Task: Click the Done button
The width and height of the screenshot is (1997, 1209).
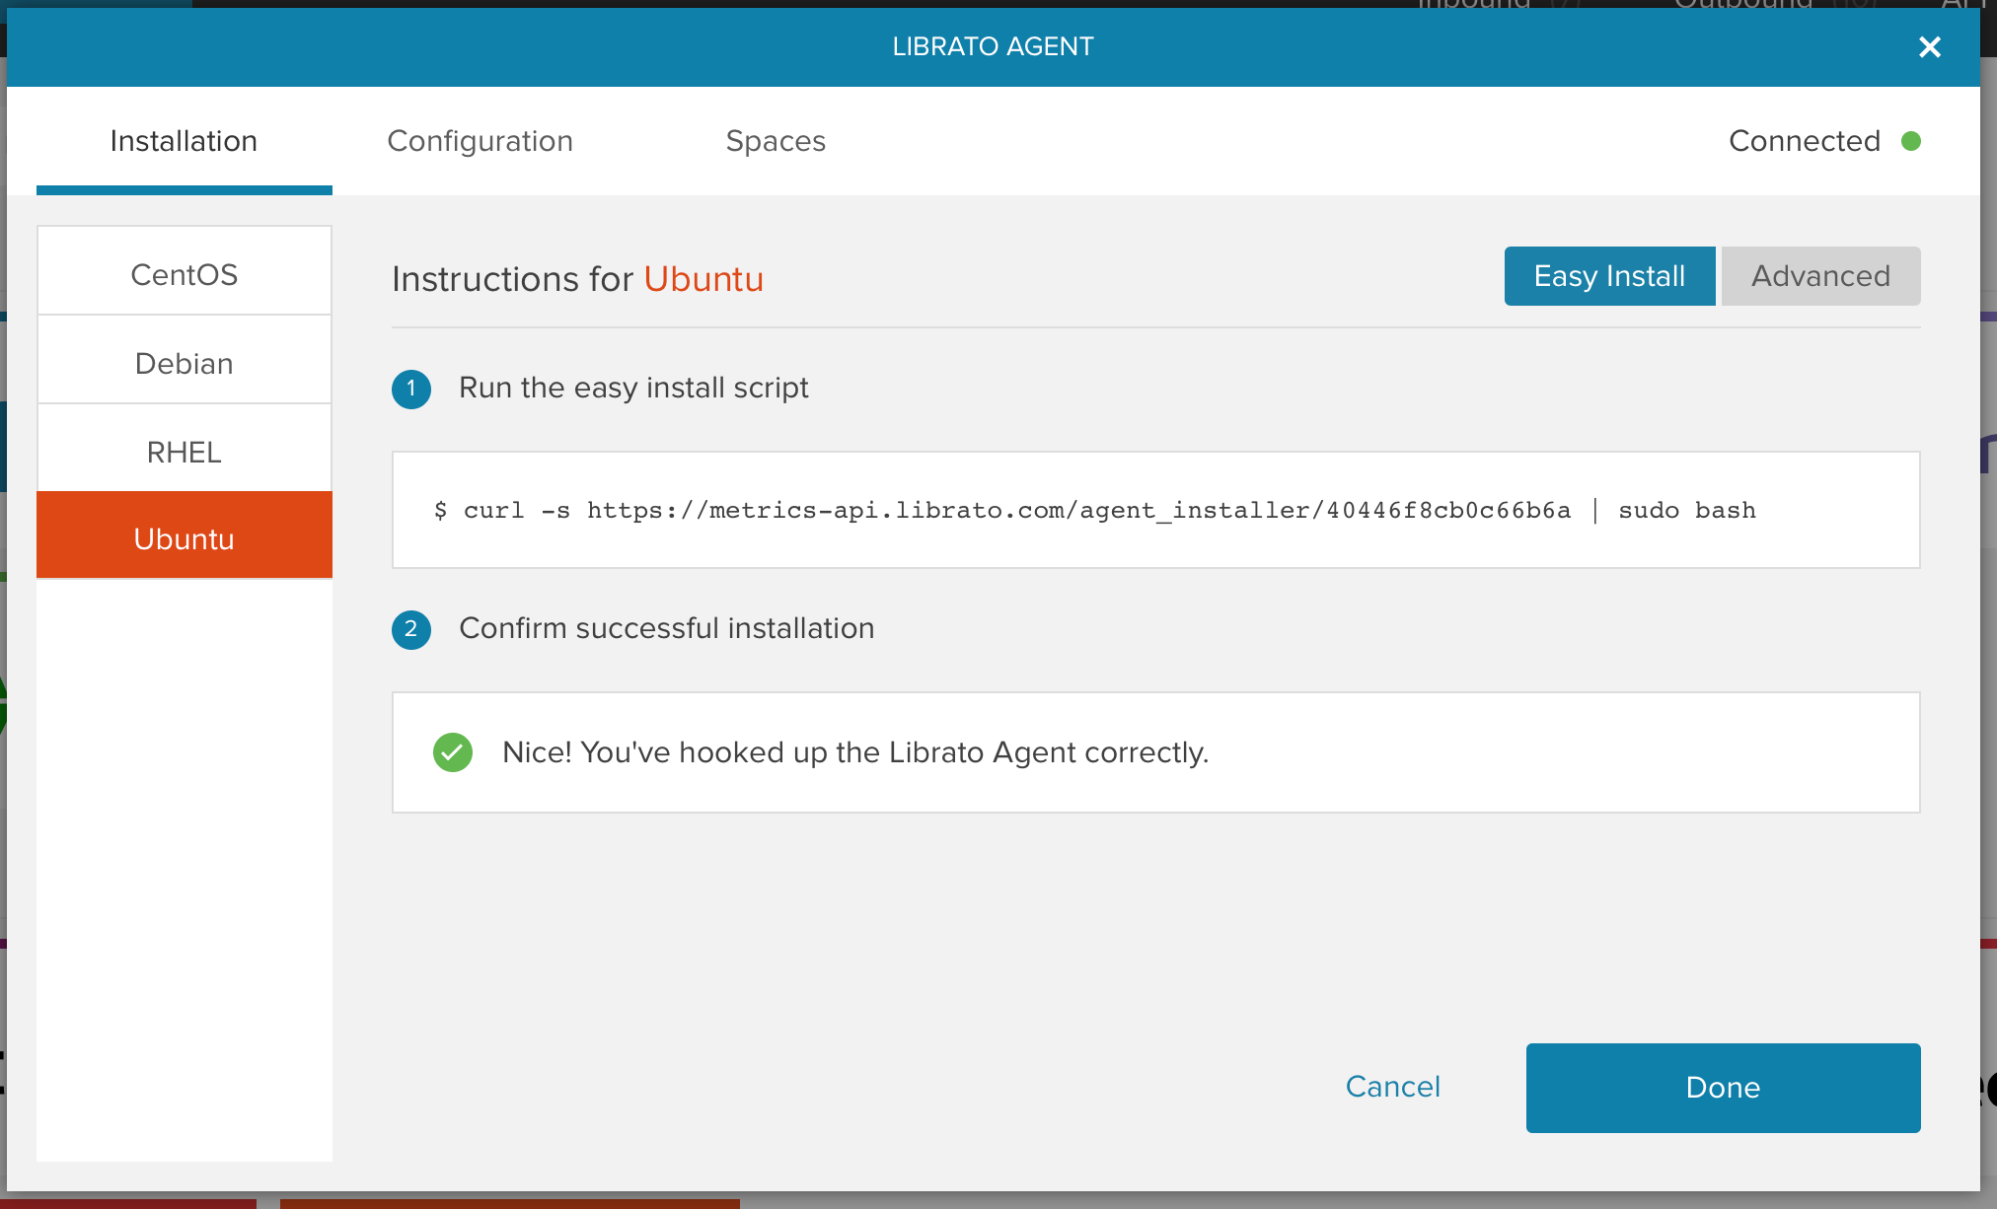Action: point(1723,1088)
